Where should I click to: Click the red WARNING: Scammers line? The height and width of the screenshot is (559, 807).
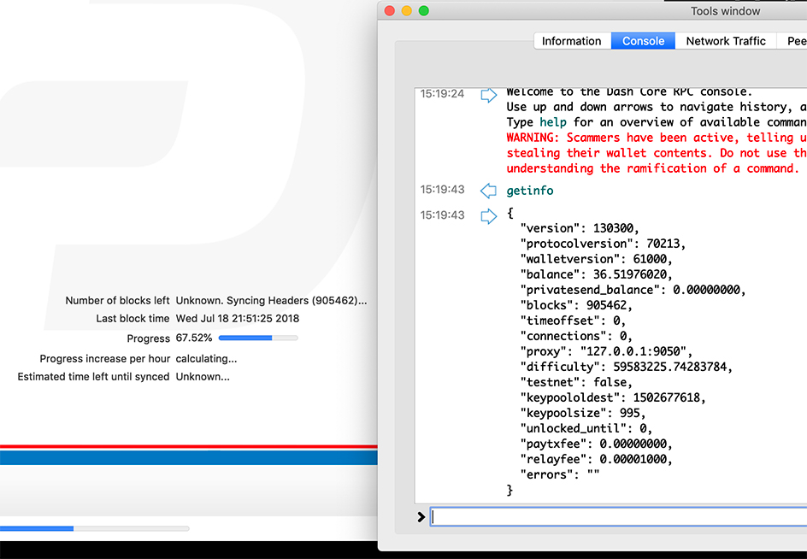point(657,138)
